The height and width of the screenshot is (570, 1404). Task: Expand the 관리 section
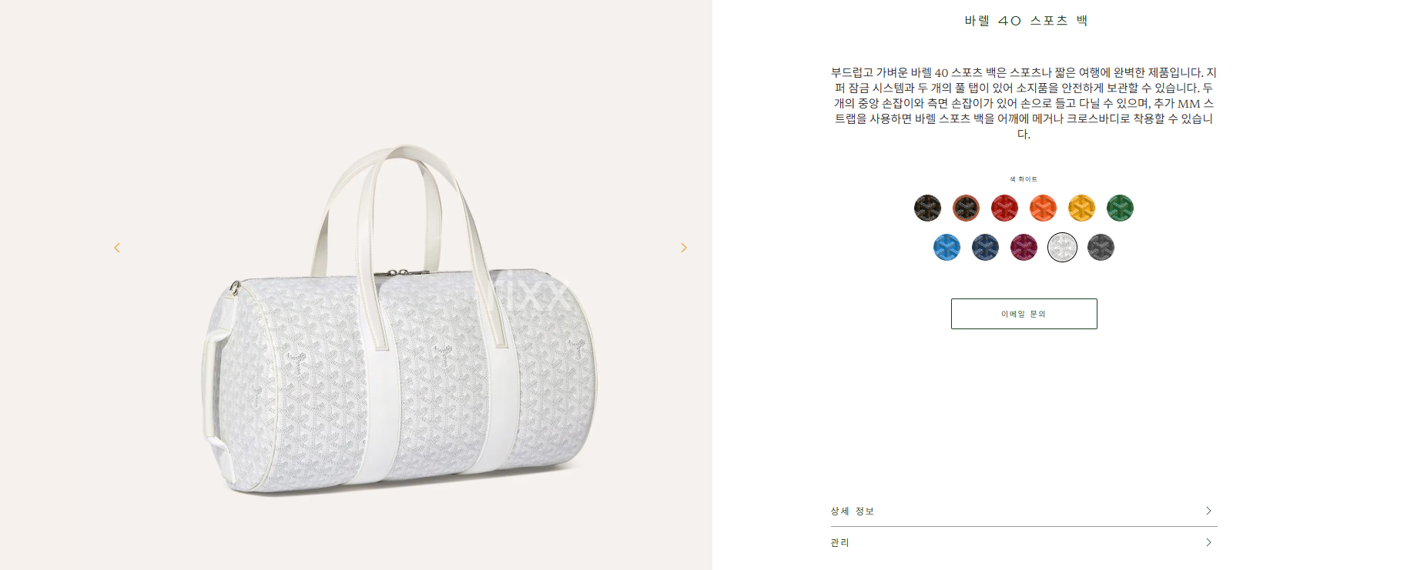(1024, 542)
